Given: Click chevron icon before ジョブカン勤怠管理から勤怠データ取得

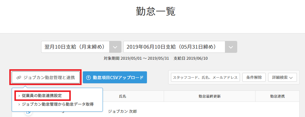Looking at the screenshot, I should point(19,104).
